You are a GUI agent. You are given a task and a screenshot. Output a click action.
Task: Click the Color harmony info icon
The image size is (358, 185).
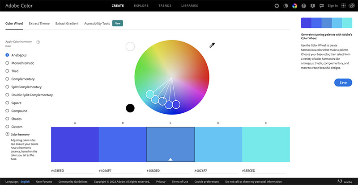click(7, 134)
